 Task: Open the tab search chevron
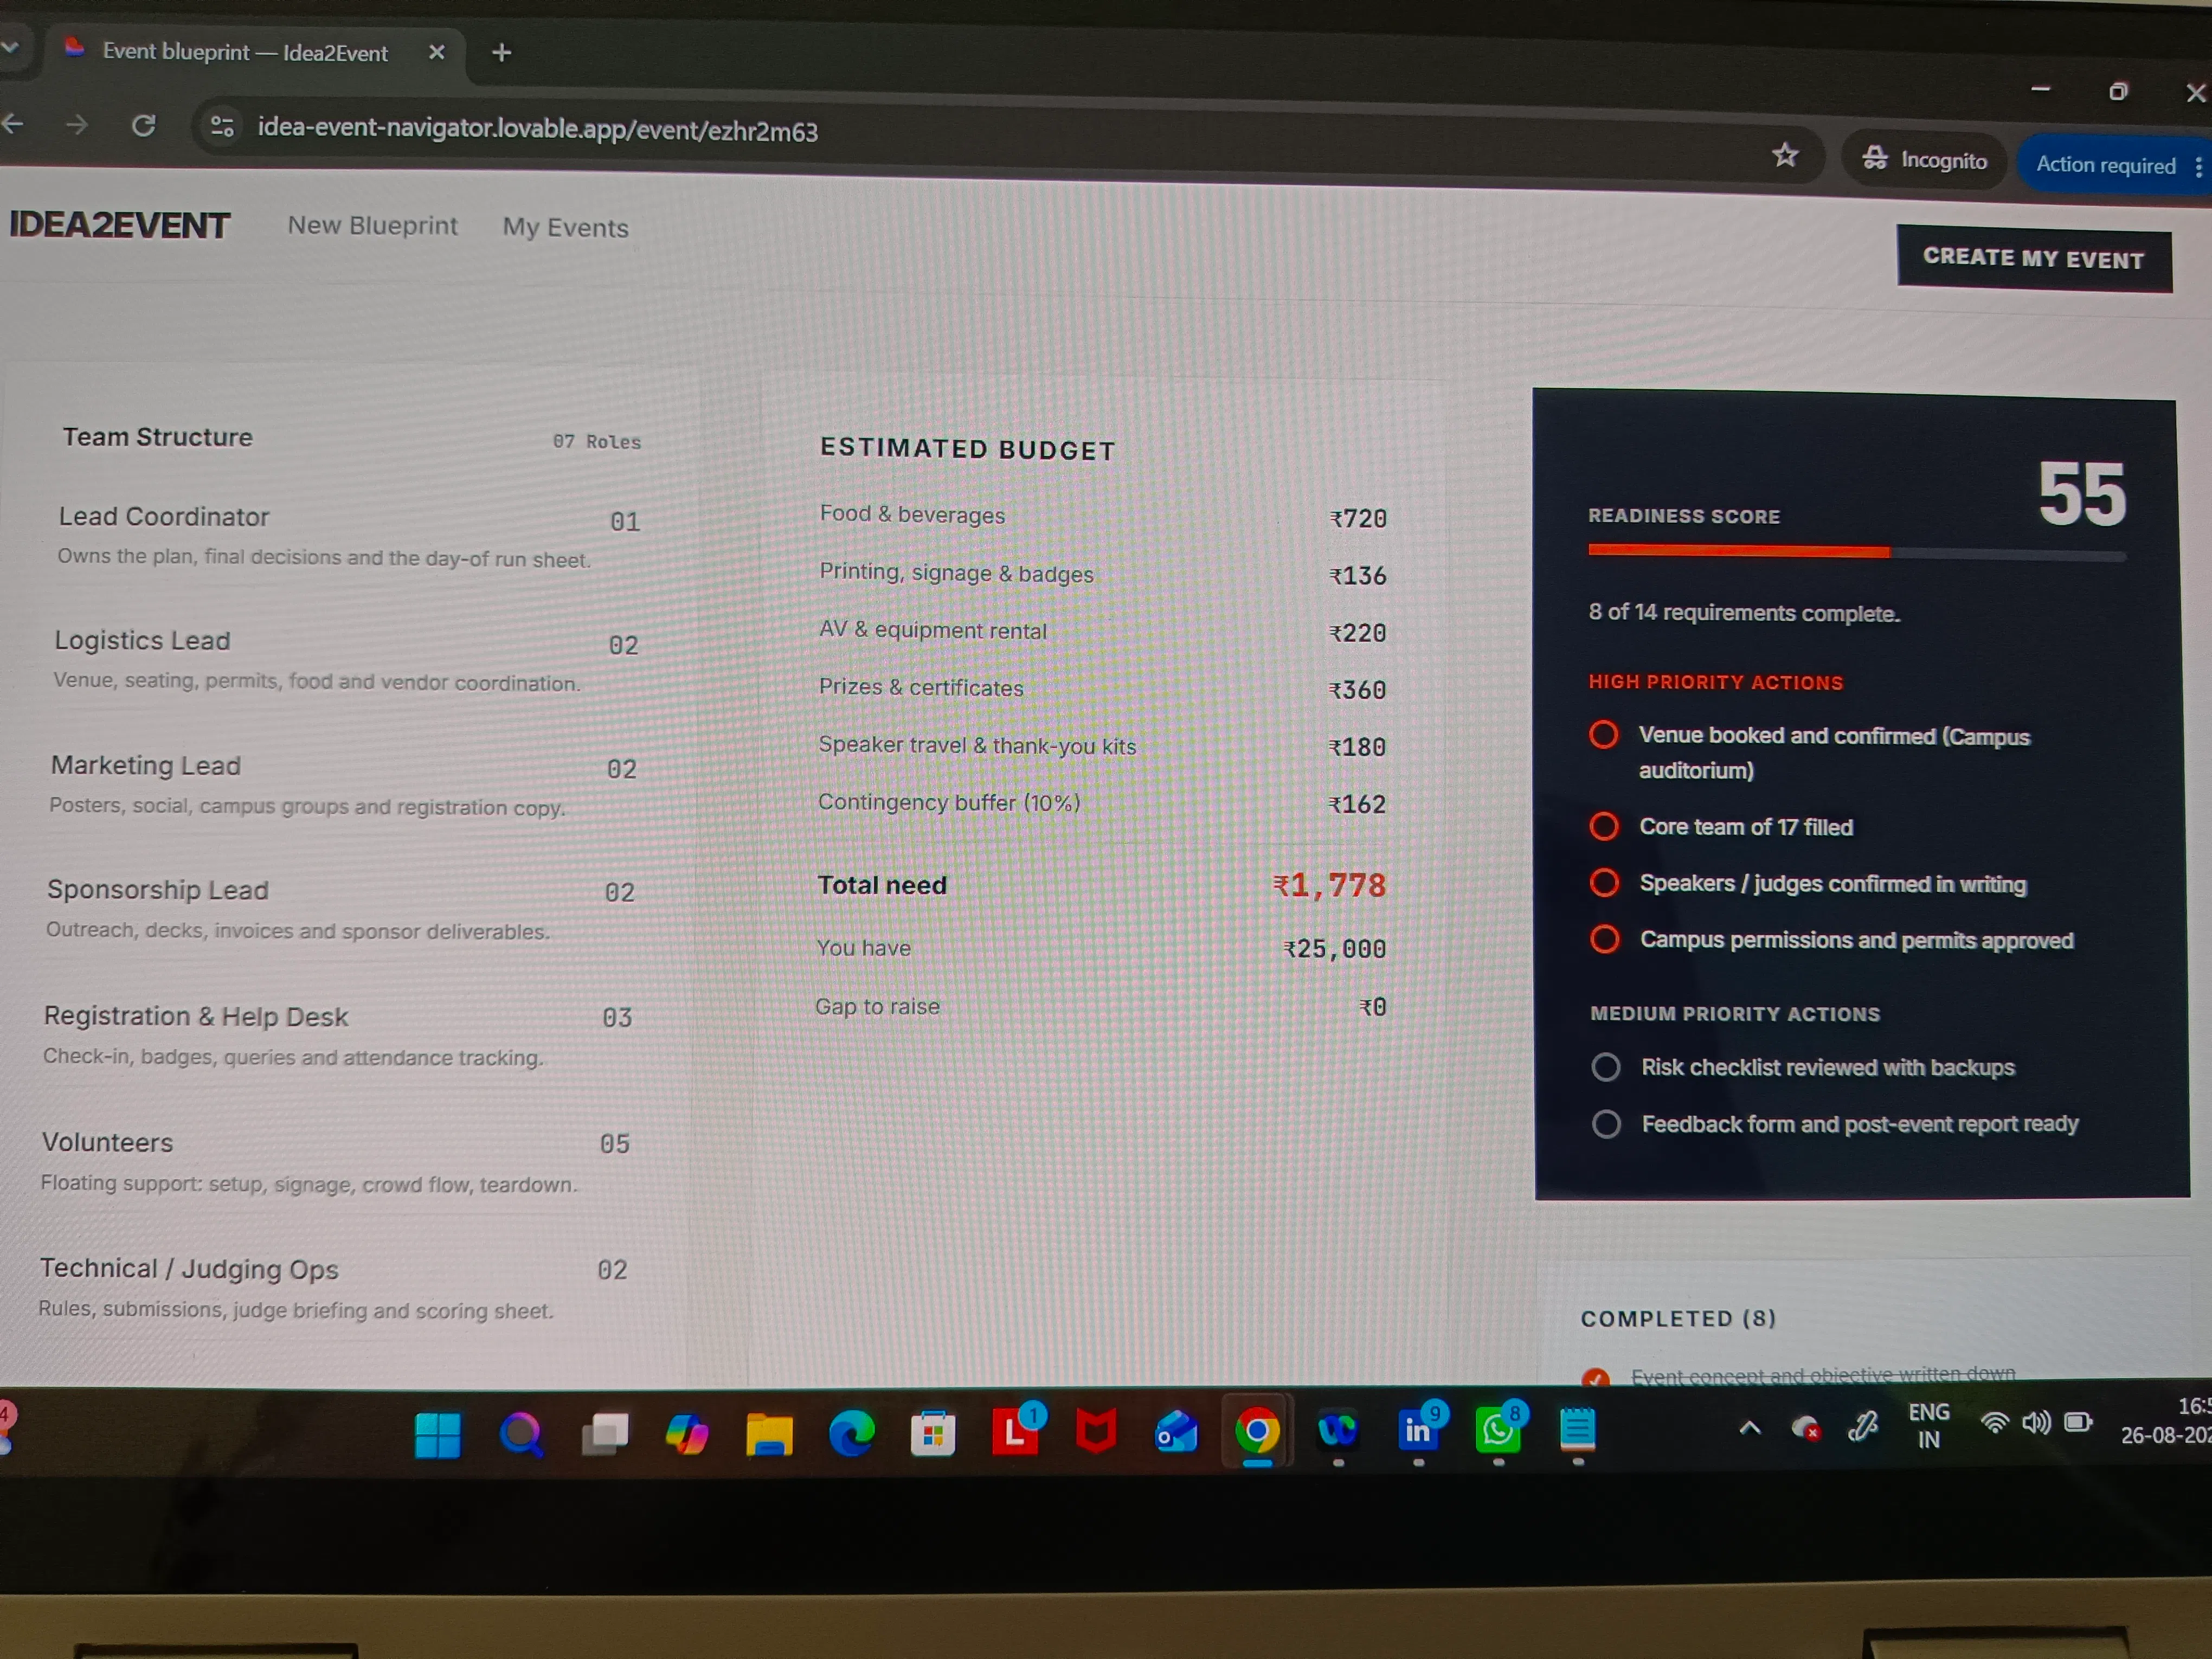pyautogui.click(x=10, y=47)
